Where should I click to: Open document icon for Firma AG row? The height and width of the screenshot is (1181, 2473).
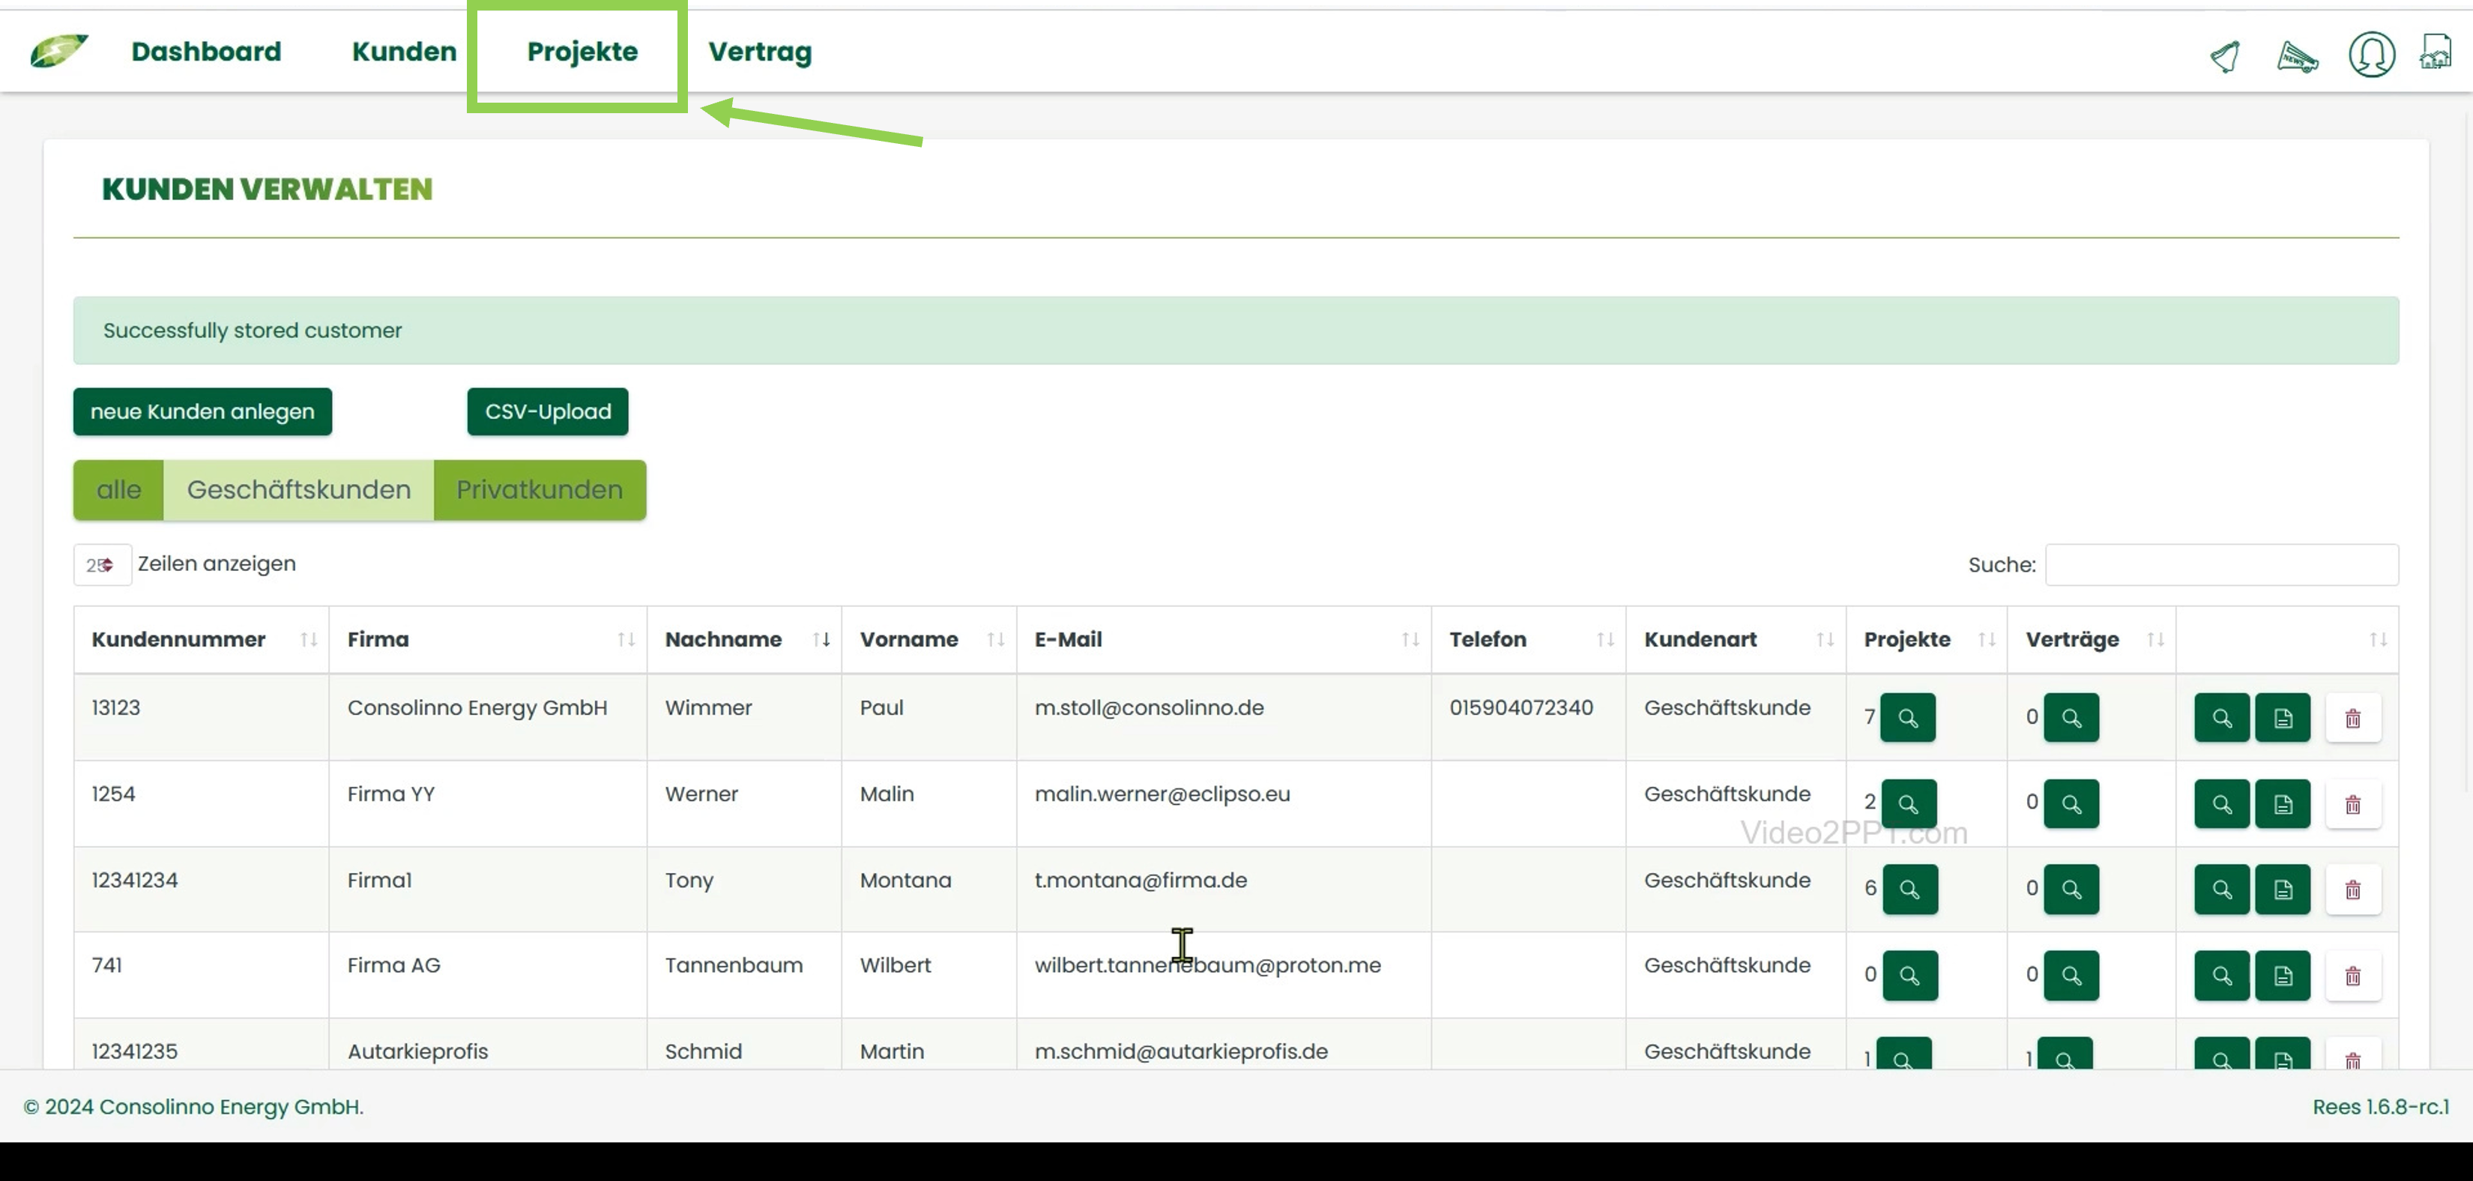tap(2282, 976)
